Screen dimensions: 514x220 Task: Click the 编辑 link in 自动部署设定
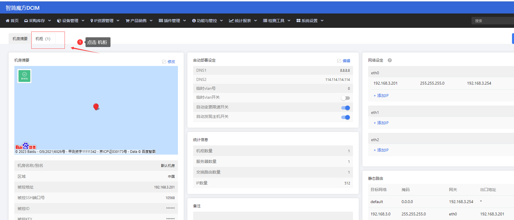346,61
